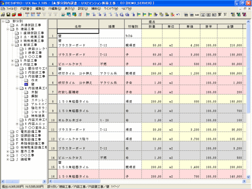The width and height of the screenshot is (252, 189).
Task: Click the bold align-top bars toolbar icon
Action: tap(220, 15)
